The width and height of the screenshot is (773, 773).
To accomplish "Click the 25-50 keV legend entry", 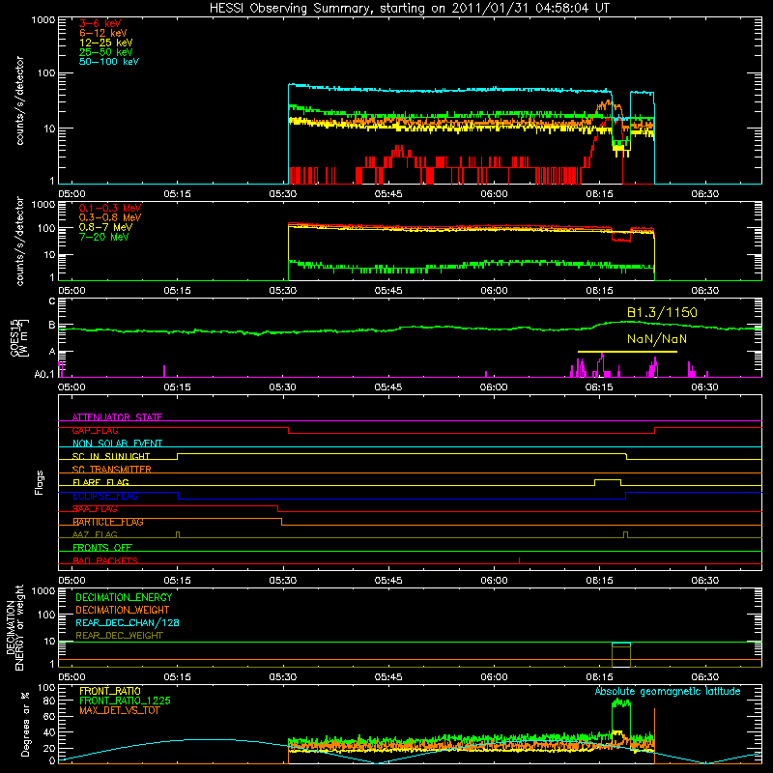I will coord(106,52).
